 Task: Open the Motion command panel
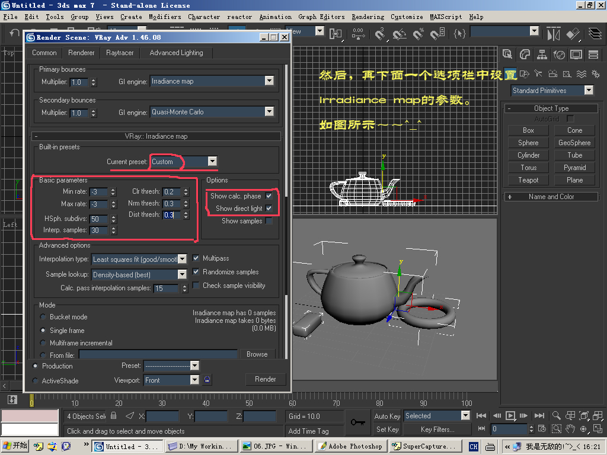[560, 55]
